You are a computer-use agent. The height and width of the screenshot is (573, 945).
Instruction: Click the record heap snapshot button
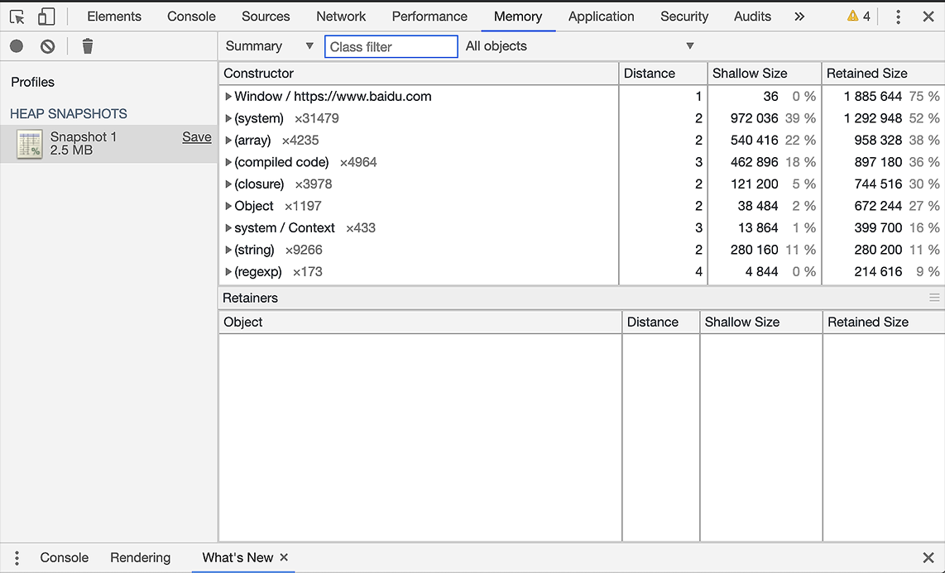pyautogui.click(x=17, y=46)
